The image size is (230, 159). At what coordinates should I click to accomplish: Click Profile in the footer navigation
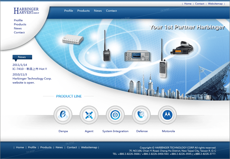click(x=32, y=147)
